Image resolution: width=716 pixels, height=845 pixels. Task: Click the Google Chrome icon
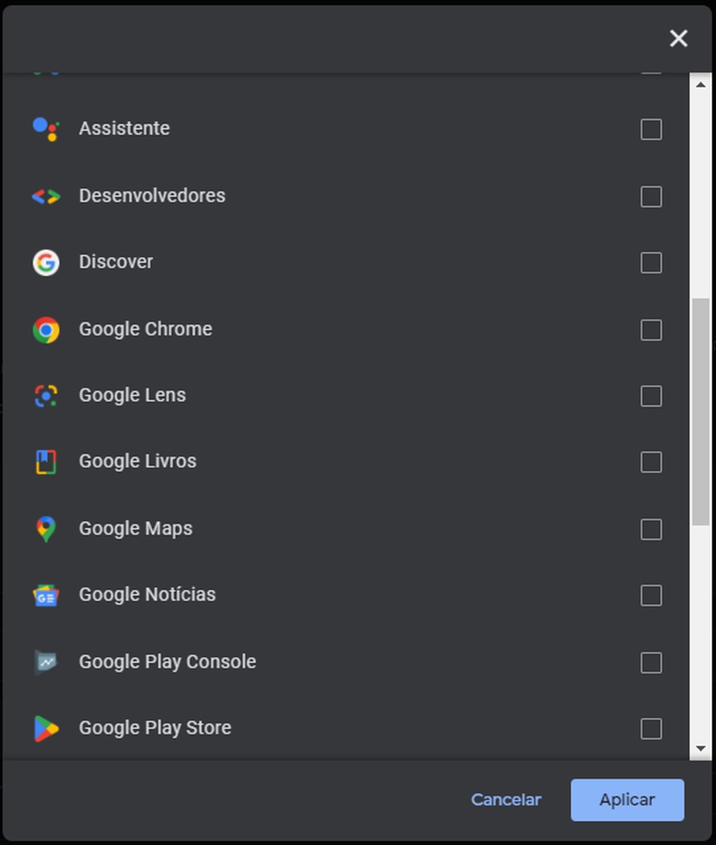(x=46, y=330)
